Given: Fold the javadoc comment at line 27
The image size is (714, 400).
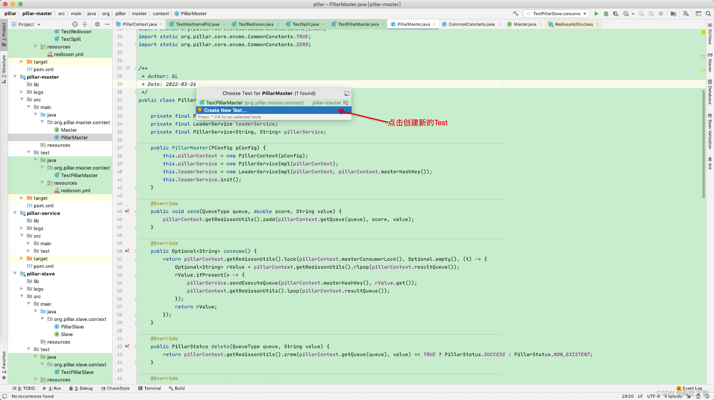Looking at the screenshot, I should (x=136, y=68).
